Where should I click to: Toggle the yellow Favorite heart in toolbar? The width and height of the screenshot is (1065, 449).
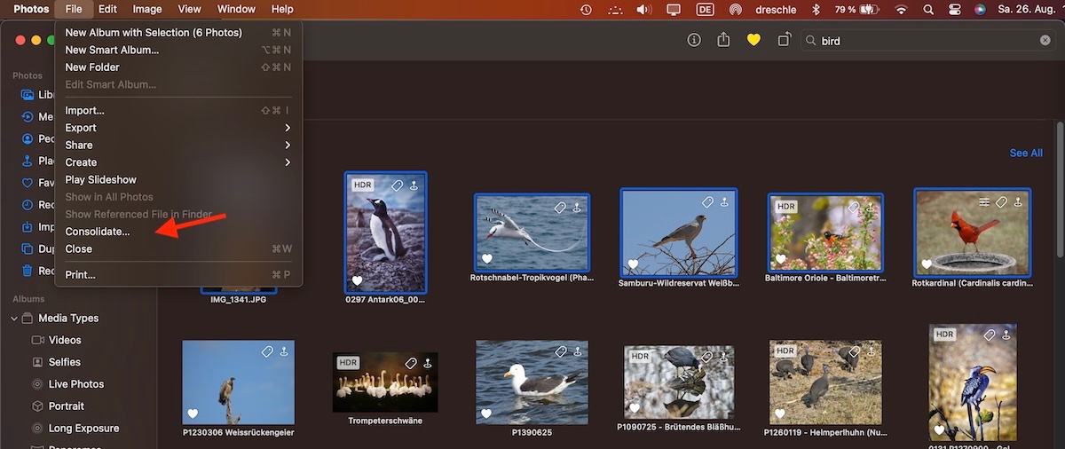(753, 41)
